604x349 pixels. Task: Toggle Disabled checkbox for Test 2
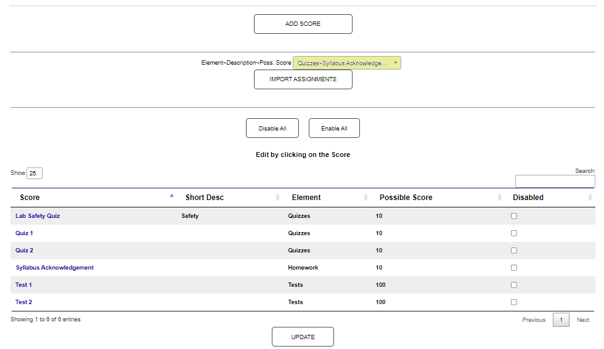point(514,302)
